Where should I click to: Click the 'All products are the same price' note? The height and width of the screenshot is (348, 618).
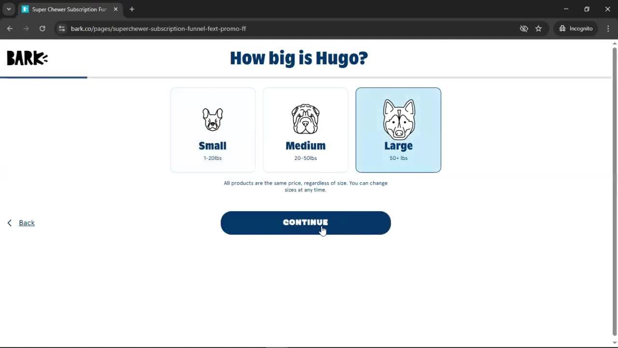click(306, 187)
